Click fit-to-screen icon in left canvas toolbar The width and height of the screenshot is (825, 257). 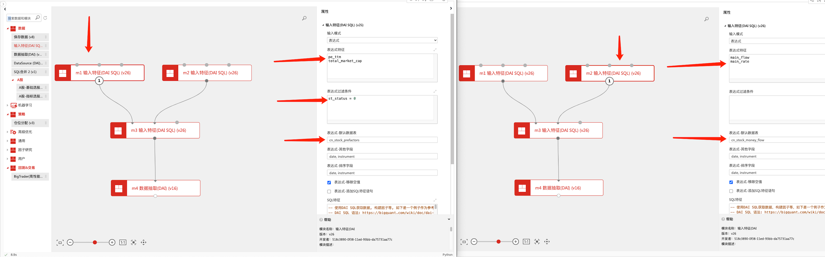(60, 243)
